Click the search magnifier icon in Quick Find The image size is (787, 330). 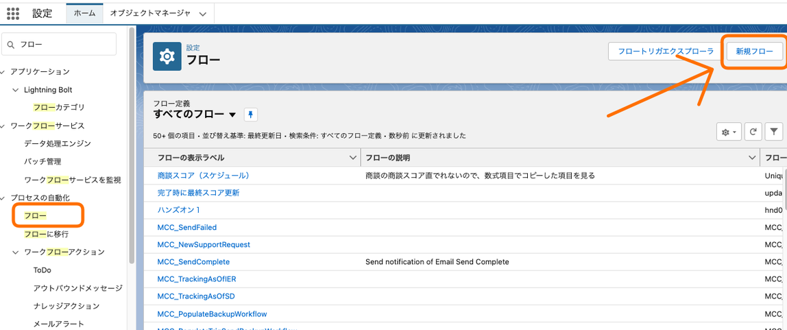(x=11, y=45)
